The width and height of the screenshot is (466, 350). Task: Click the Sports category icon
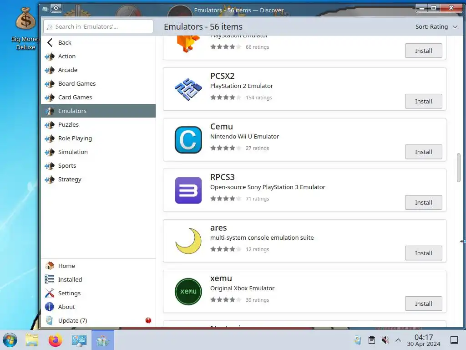coord(50,166)
